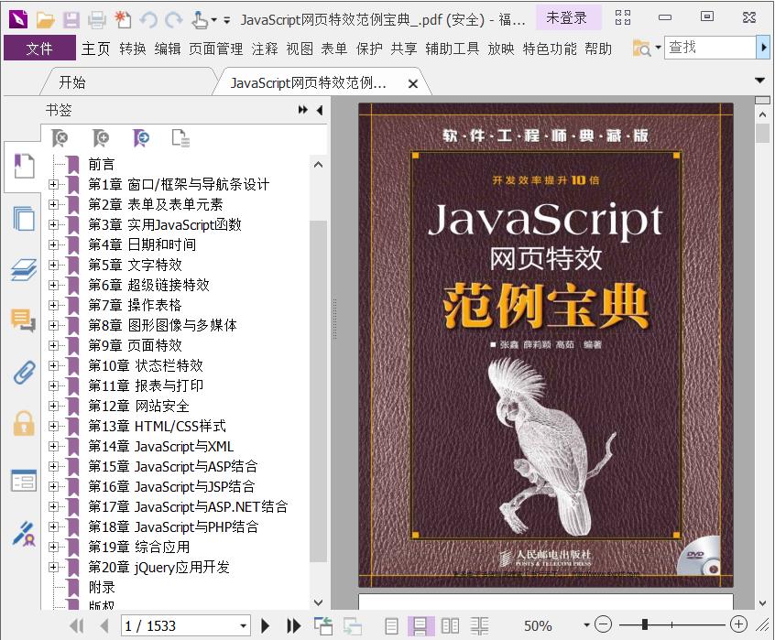The width and height of the screenshot is (775, 640).
Task: Open the 保护 ribbon tab
Action: click(369, 49)
